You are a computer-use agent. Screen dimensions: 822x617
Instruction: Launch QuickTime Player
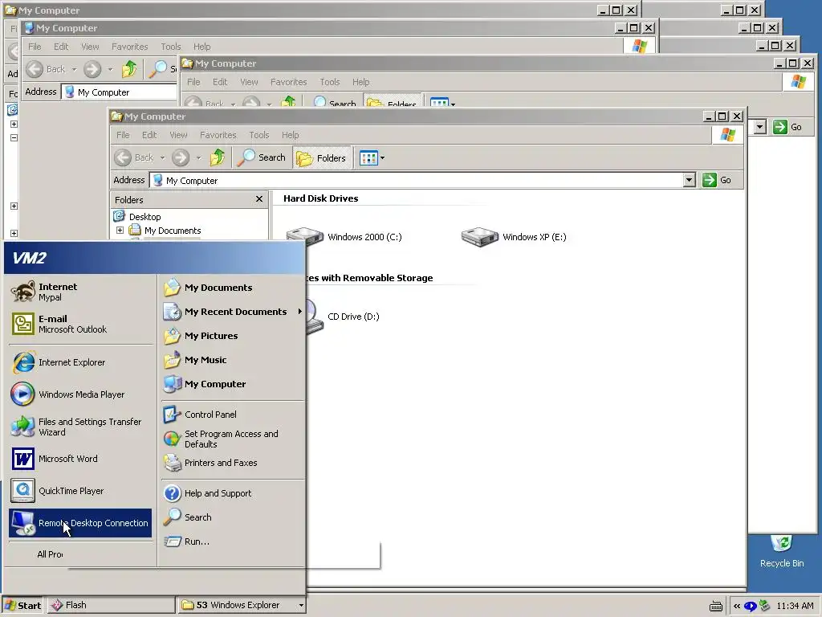click(80, 491)
